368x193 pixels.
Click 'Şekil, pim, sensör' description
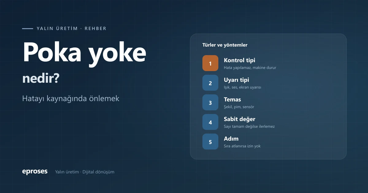coord(239,107)
